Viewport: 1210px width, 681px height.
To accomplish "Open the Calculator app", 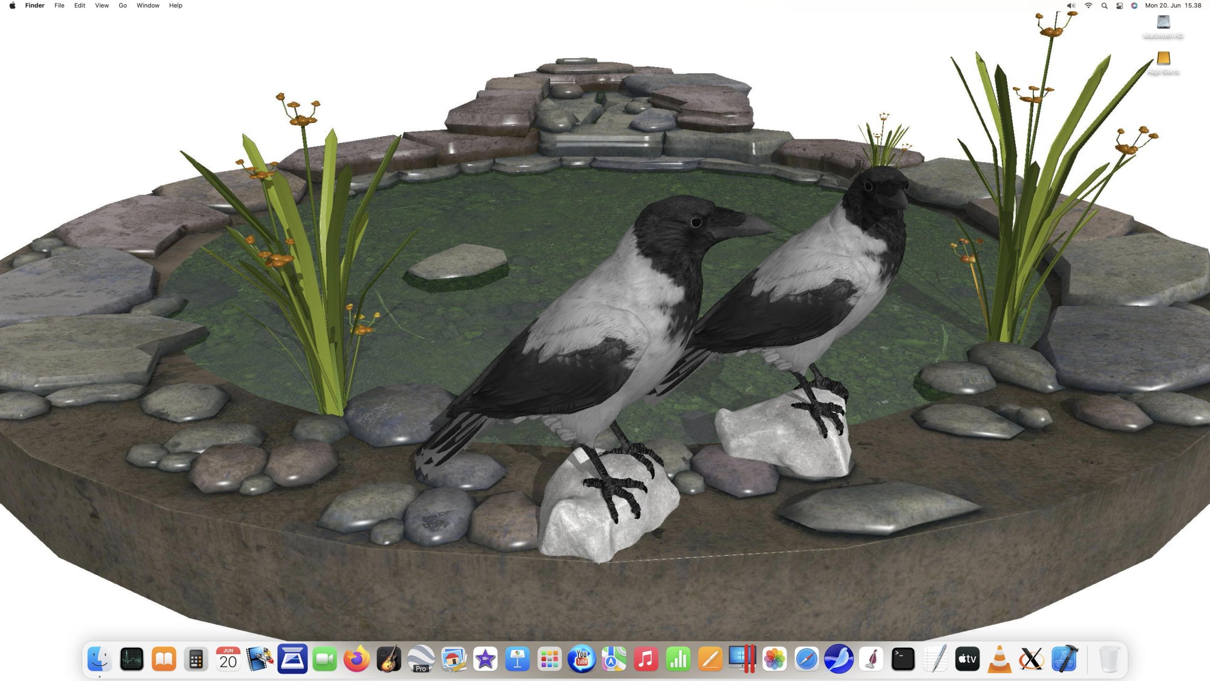I will pyautogui.click(x=195, y=659).
